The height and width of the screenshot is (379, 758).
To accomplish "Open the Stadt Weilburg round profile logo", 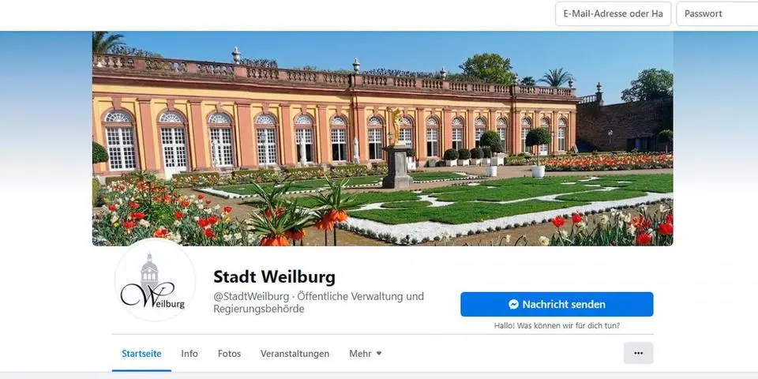I will 155,280.
